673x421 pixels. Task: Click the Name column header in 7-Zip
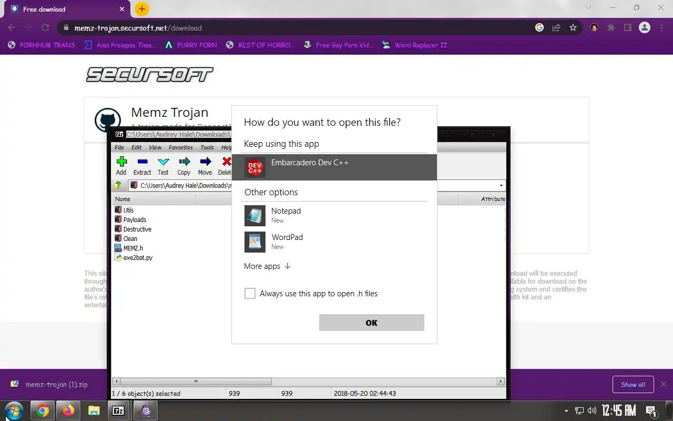pos(154,199)
